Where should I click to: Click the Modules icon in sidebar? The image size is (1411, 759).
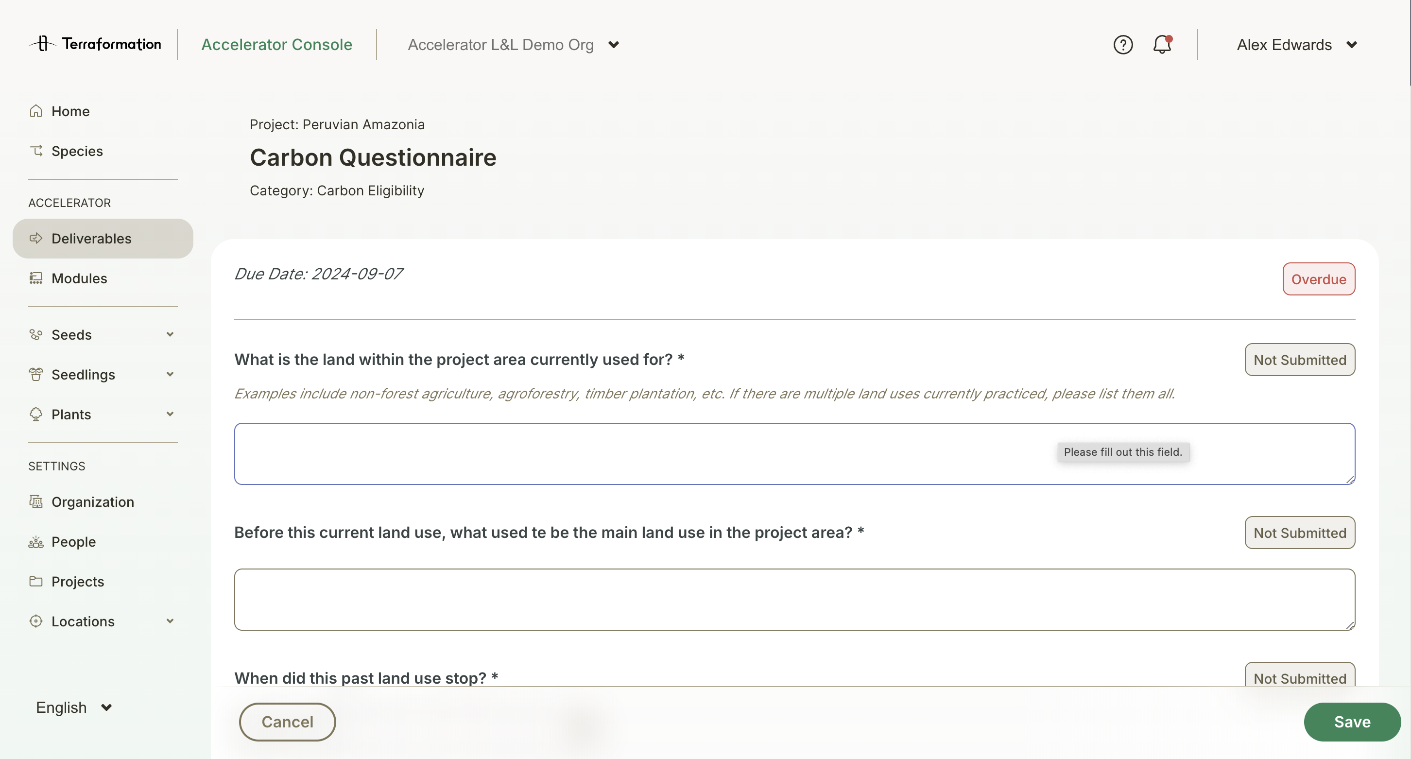click(x=36, y=278)
